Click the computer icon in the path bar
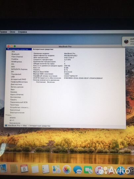This screenshot has width=134, height=179. 6,125
